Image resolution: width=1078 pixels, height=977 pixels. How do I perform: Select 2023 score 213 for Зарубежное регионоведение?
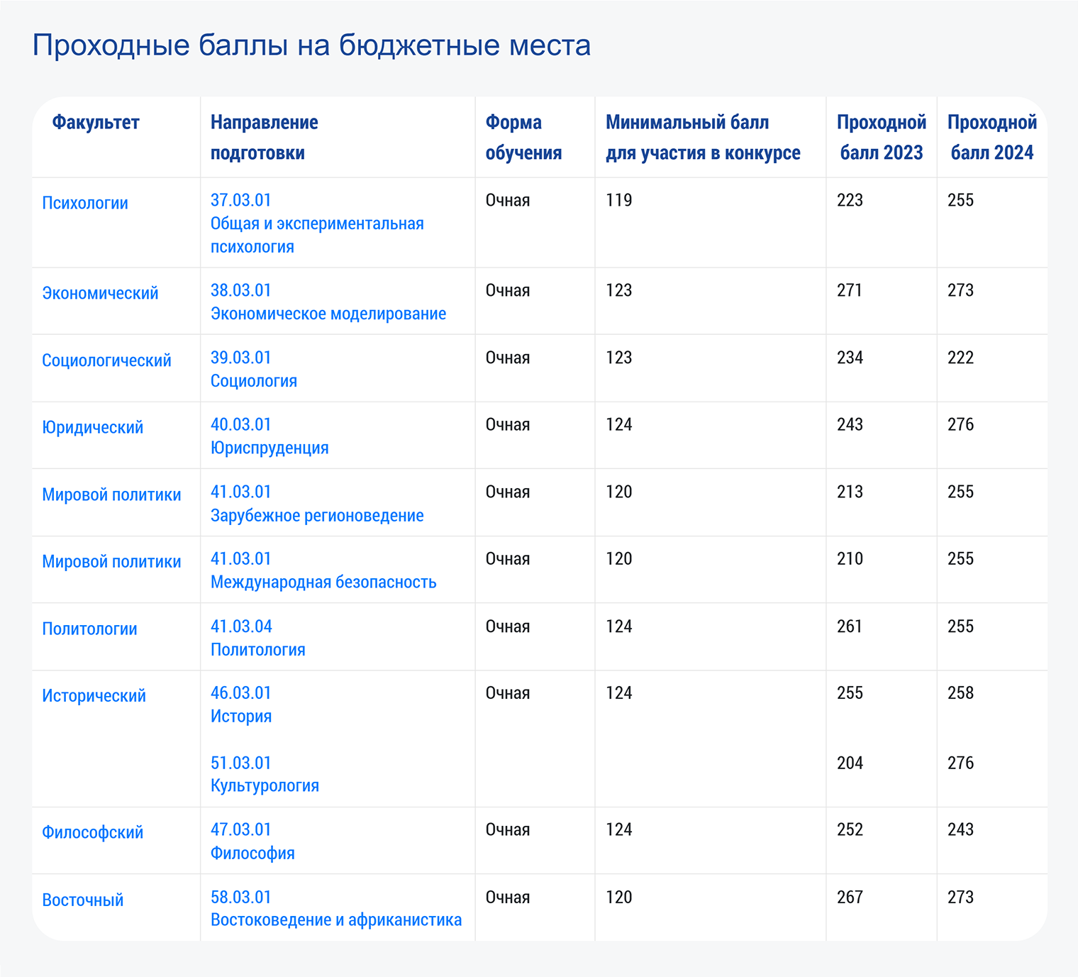(x=850, y=492)
